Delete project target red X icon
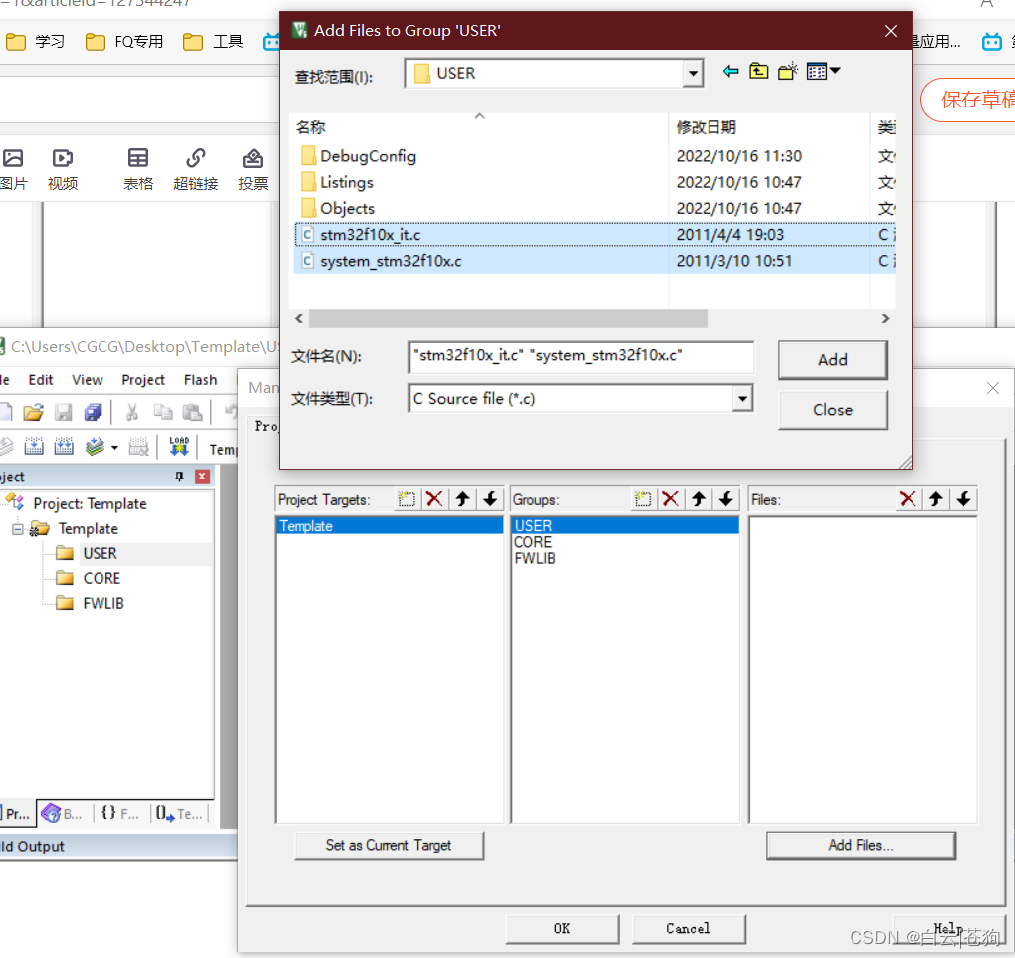 coord(434,499)
